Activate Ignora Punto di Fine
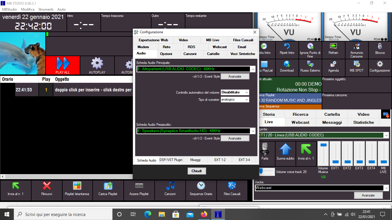This screenshot has width=392, height=220. 310,50
